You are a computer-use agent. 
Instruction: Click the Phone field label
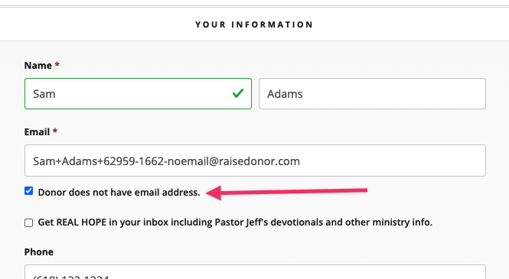(38, 251)
